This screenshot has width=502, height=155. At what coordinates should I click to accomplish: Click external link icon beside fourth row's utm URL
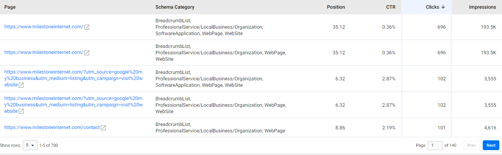click(x=21, y=111)
